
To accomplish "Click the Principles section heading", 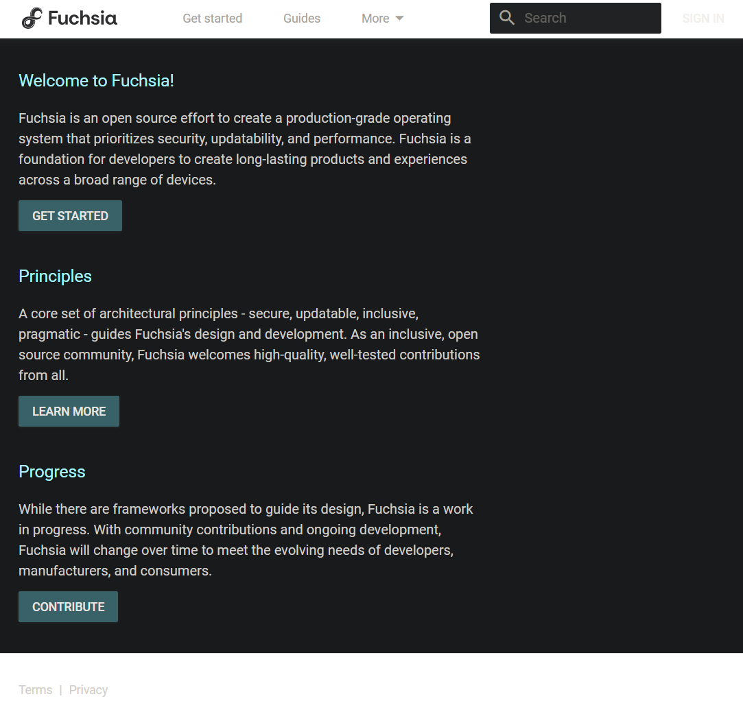I will point(55,276).
